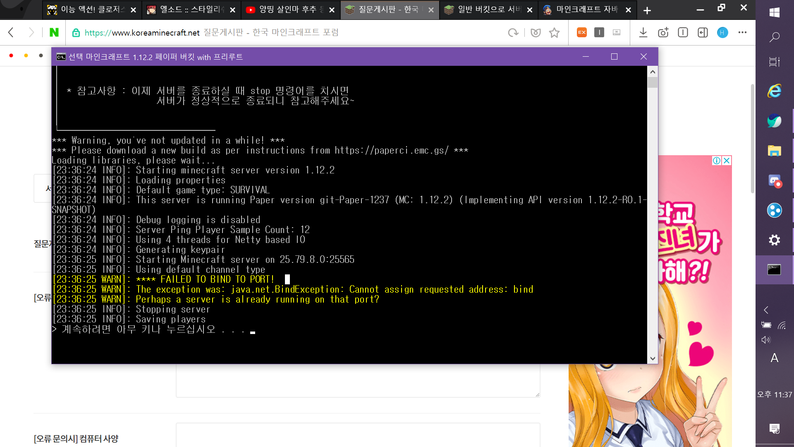Open the grey keyboard extension icon
Viewport: 794px width, 447px height.
(x=617, y=32)
